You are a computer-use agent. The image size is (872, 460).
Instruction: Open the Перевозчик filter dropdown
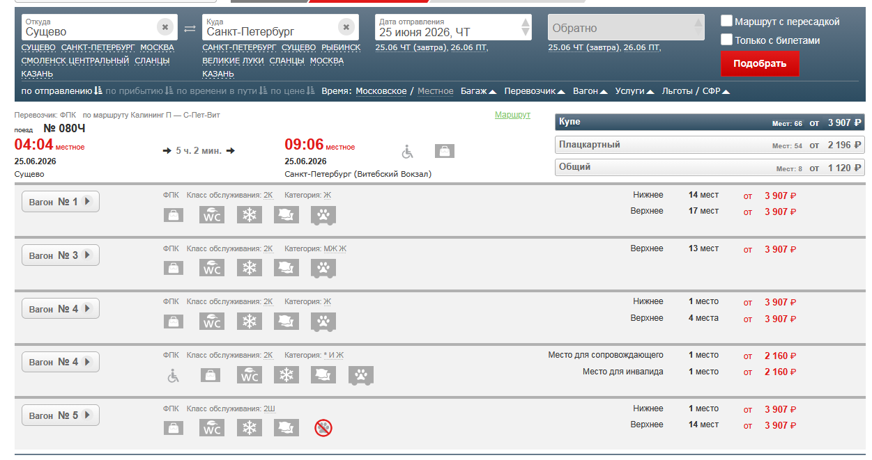click(x=535, y=91)
